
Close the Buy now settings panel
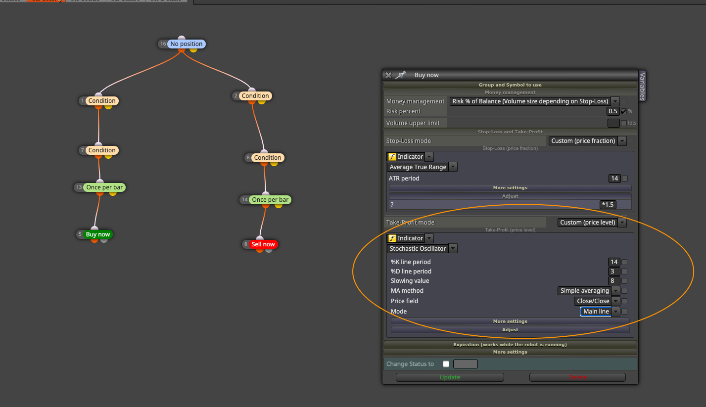(x=388, y=75)
